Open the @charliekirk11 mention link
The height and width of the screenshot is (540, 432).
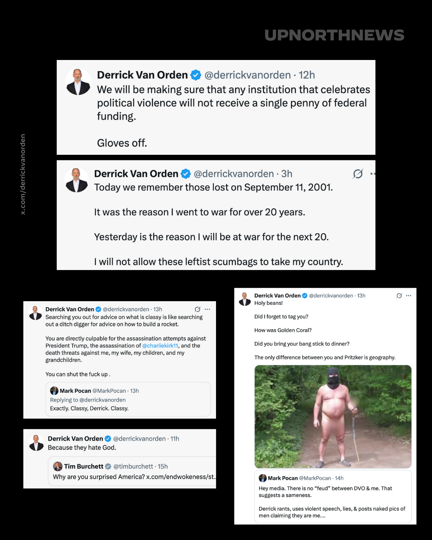tap(160, 346)
